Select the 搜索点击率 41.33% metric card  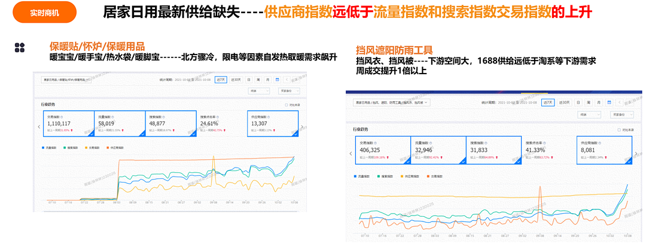coord(546,150)
